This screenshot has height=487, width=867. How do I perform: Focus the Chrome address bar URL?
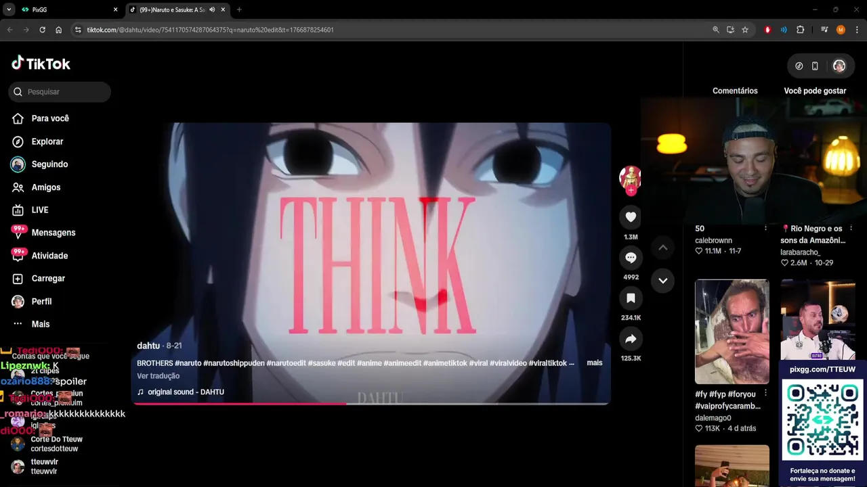[210, 30]
